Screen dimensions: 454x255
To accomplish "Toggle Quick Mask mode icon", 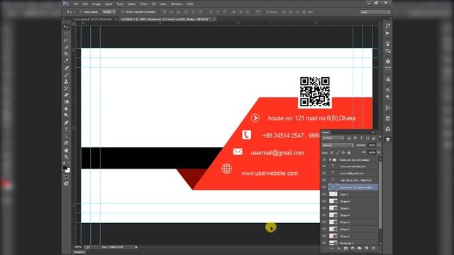I will click(66, 177).
